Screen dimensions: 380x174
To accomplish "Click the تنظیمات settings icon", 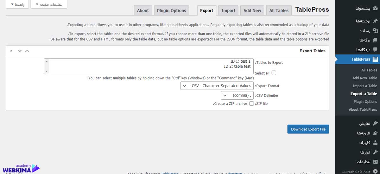I will click(x=375, y=162).
